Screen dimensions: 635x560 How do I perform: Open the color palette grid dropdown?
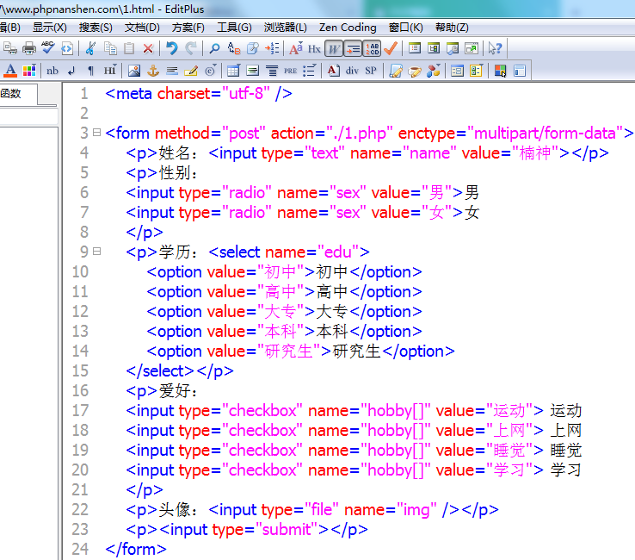point(29,71)
